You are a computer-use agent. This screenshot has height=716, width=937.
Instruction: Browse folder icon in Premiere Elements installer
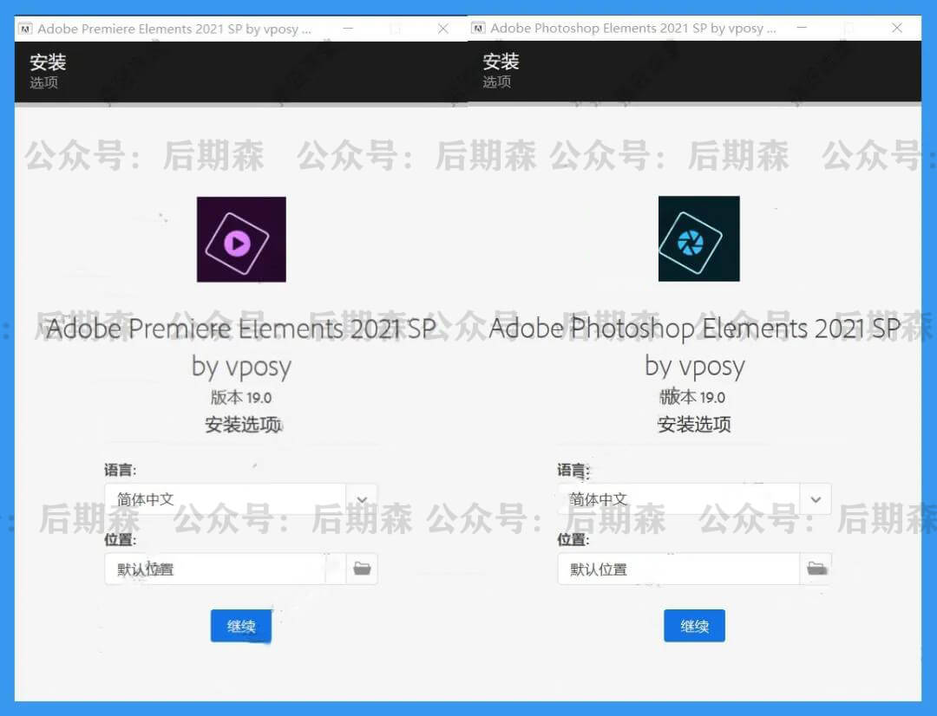362,568
